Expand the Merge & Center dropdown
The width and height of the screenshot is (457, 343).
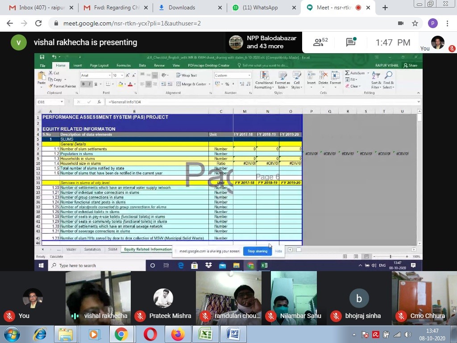pos(210,84)
